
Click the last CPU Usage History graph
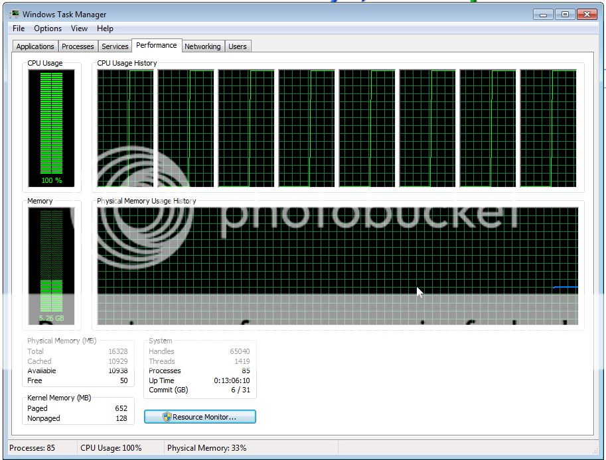pos(548,128)
